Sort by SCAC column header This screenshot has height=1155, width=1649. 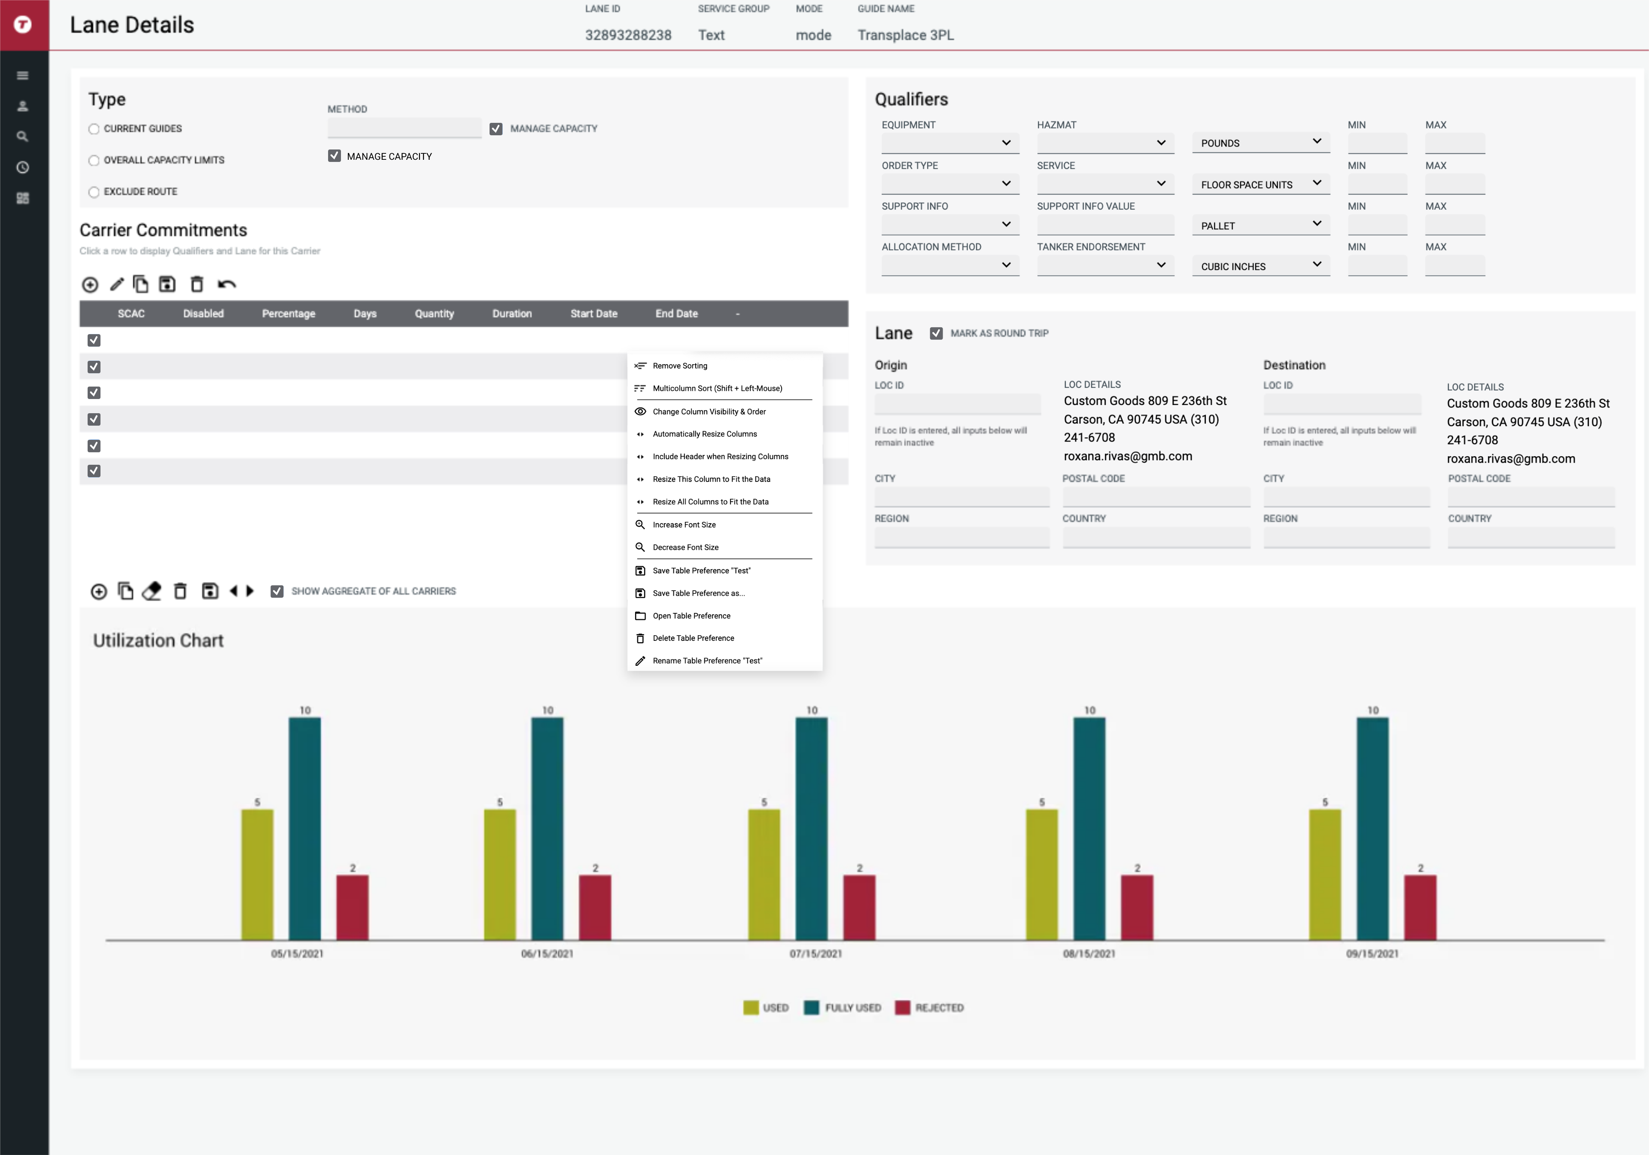coord(131,314)
